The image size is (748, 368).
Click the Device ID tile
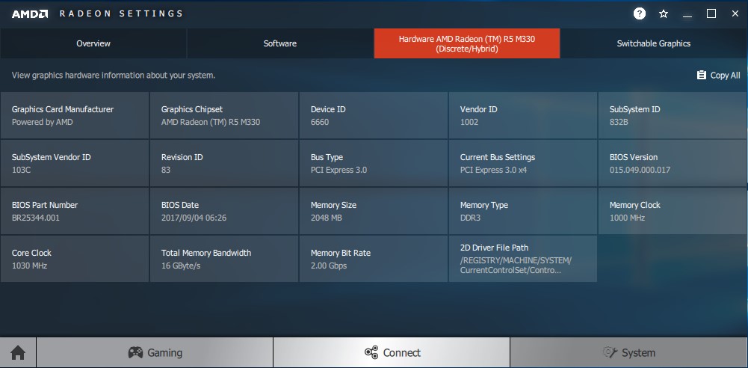pyautogui.click(x=374, y=115)
